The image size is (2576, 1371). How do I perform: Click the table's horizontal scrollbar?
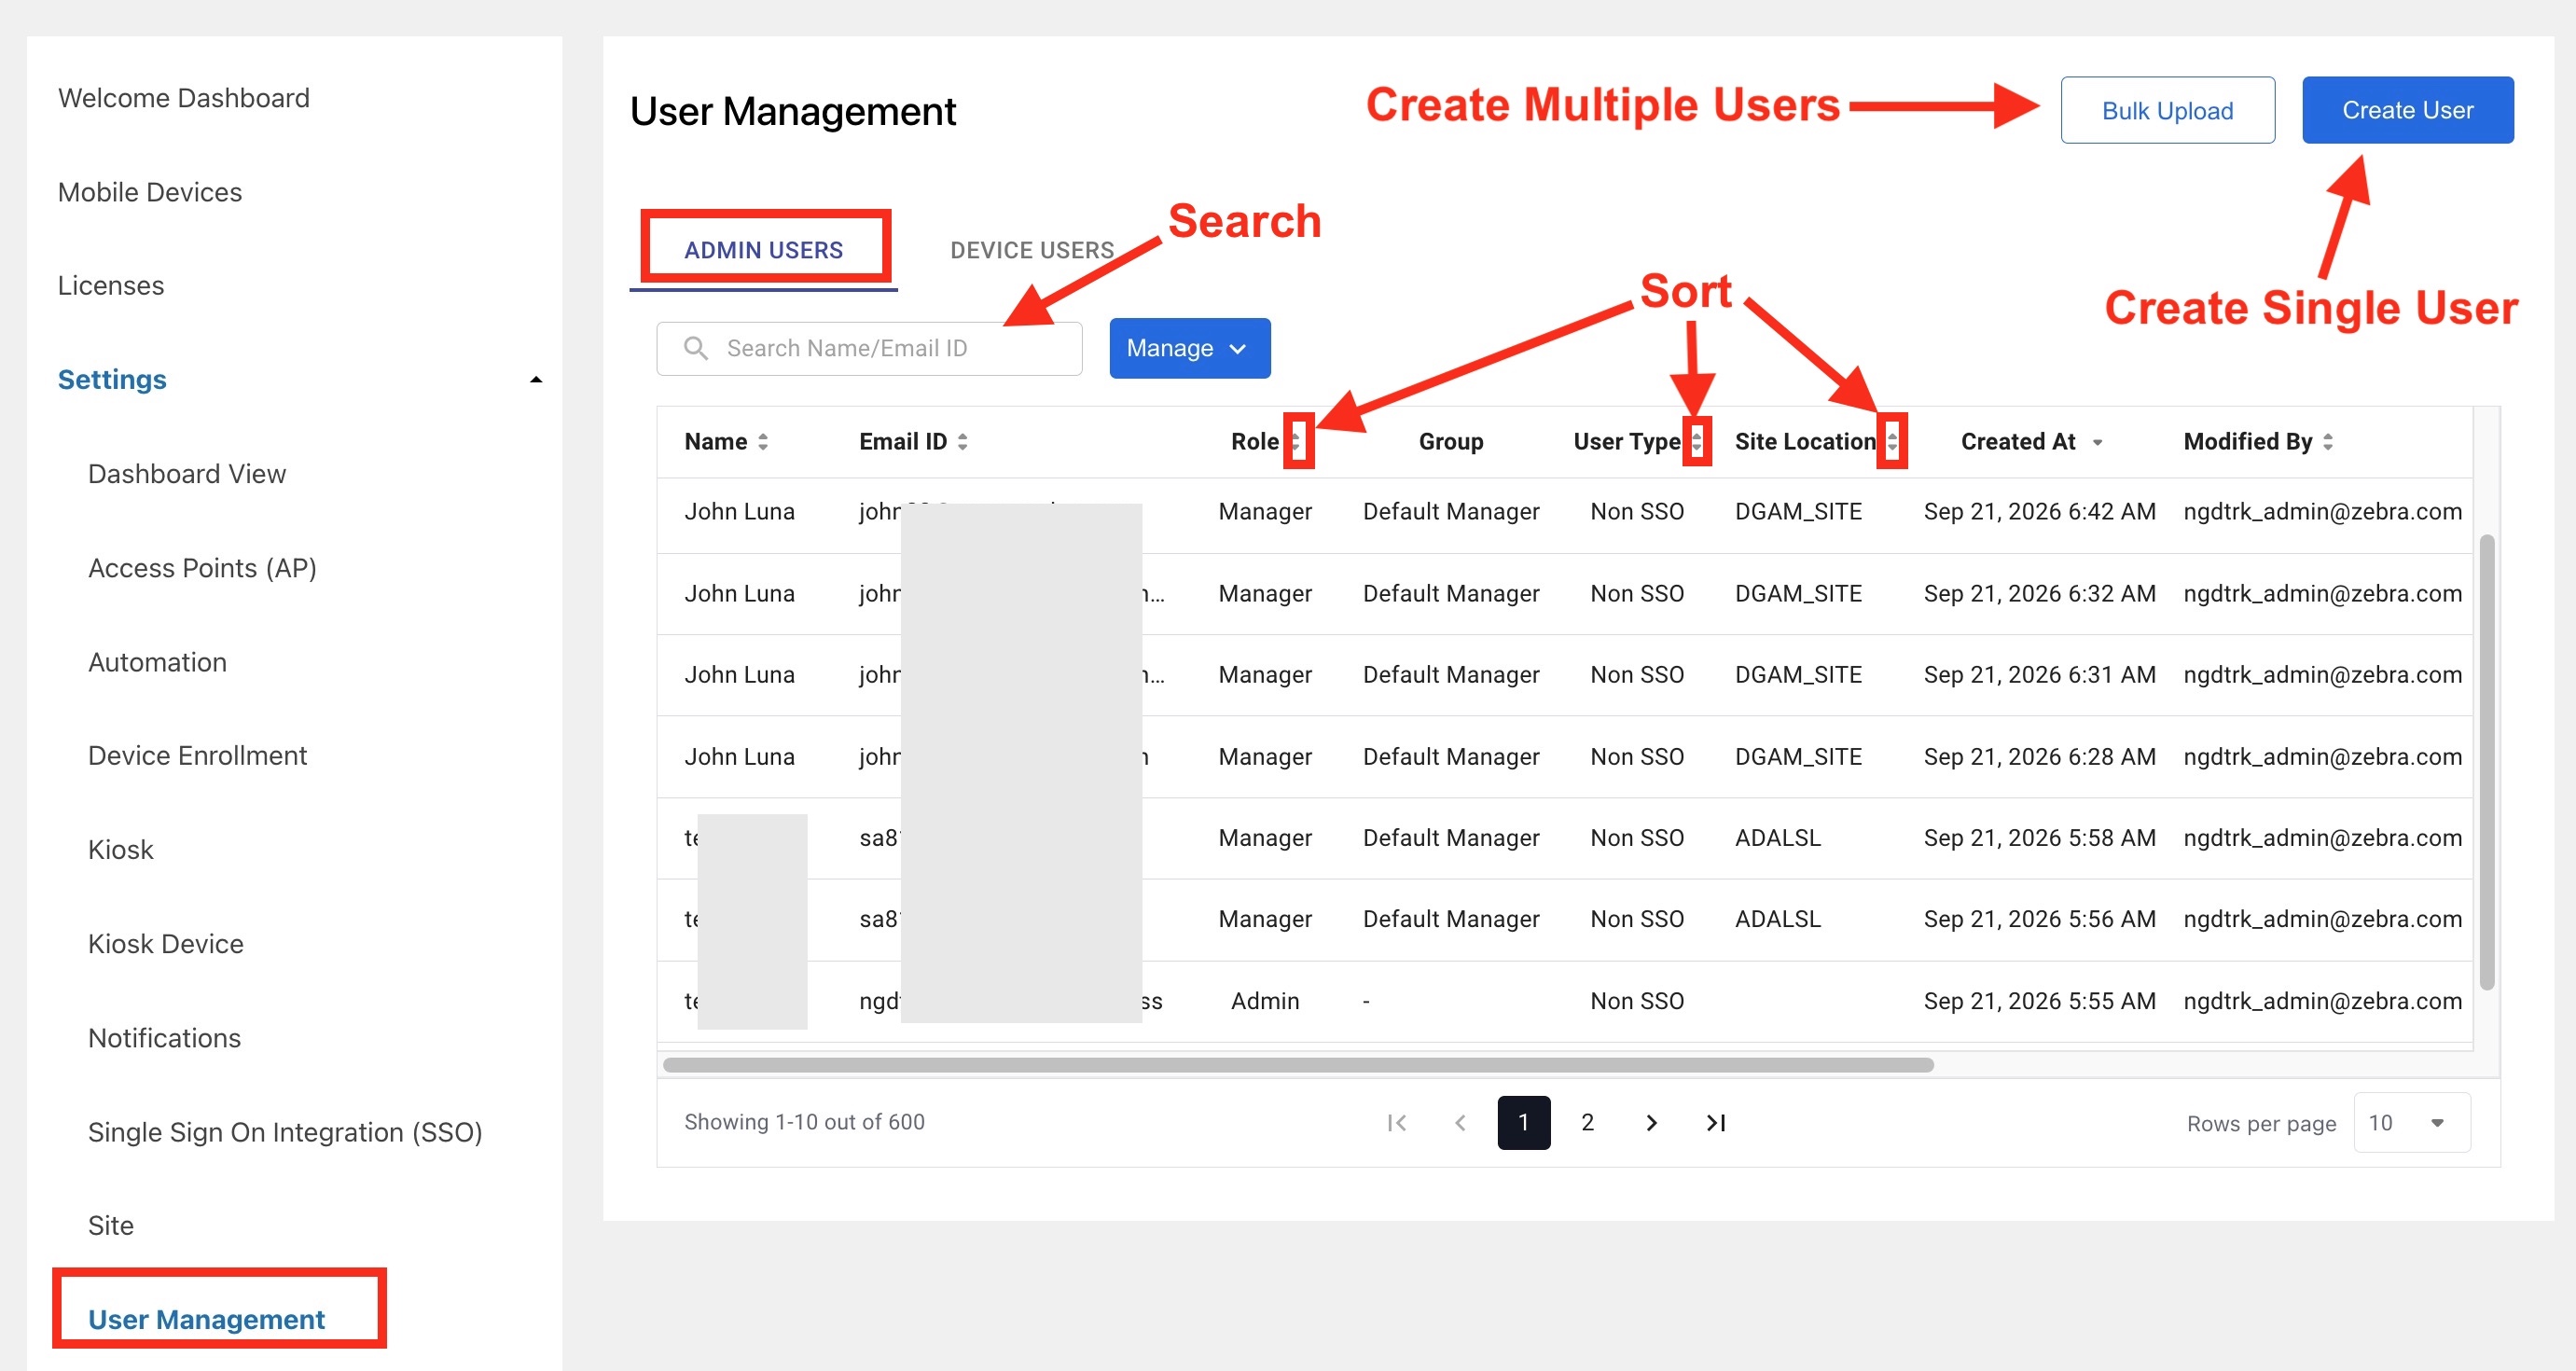pyautogui.click(x=1297, y=1065)
